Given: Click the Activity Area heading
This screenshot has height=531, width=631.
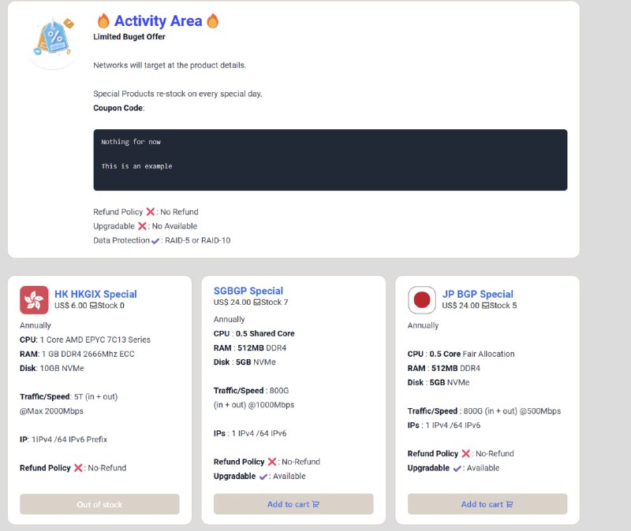Looking at the screenshot, I should (158, 21).
